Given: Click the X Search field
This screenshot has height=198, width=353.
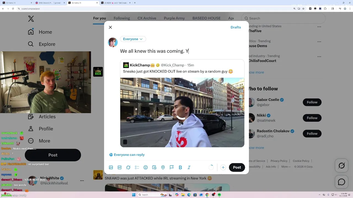Looking at the screenshot, I should (x=283, y=18).
